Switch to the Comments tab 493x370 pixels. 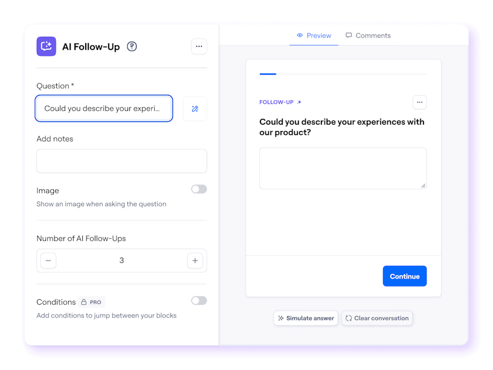pos(368,36)
